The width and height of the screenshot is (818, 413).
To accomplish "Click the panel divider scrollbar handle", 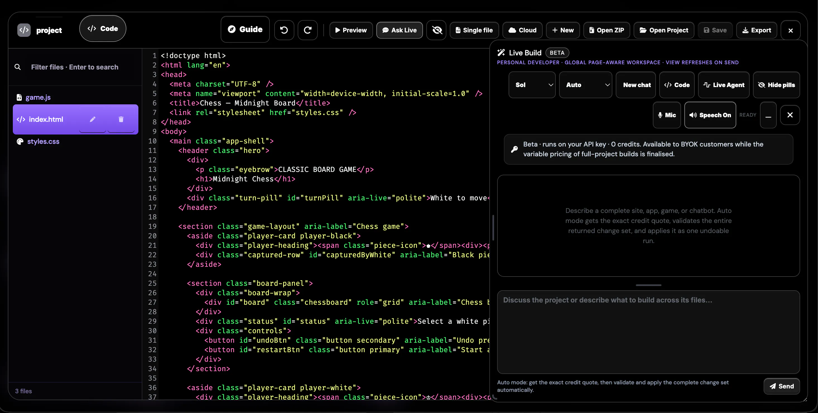I will click(493, 227).
